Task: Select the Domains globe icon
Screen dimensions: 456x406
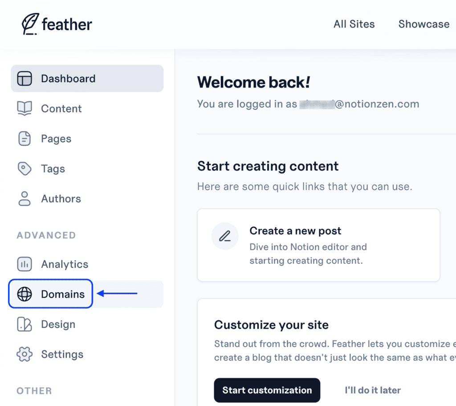Action: tap(25, 294)
